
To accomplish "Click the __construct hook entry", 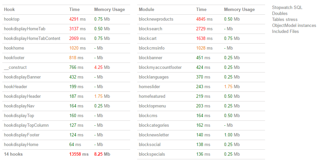I will pyautogui.click(x=15, y=68).
